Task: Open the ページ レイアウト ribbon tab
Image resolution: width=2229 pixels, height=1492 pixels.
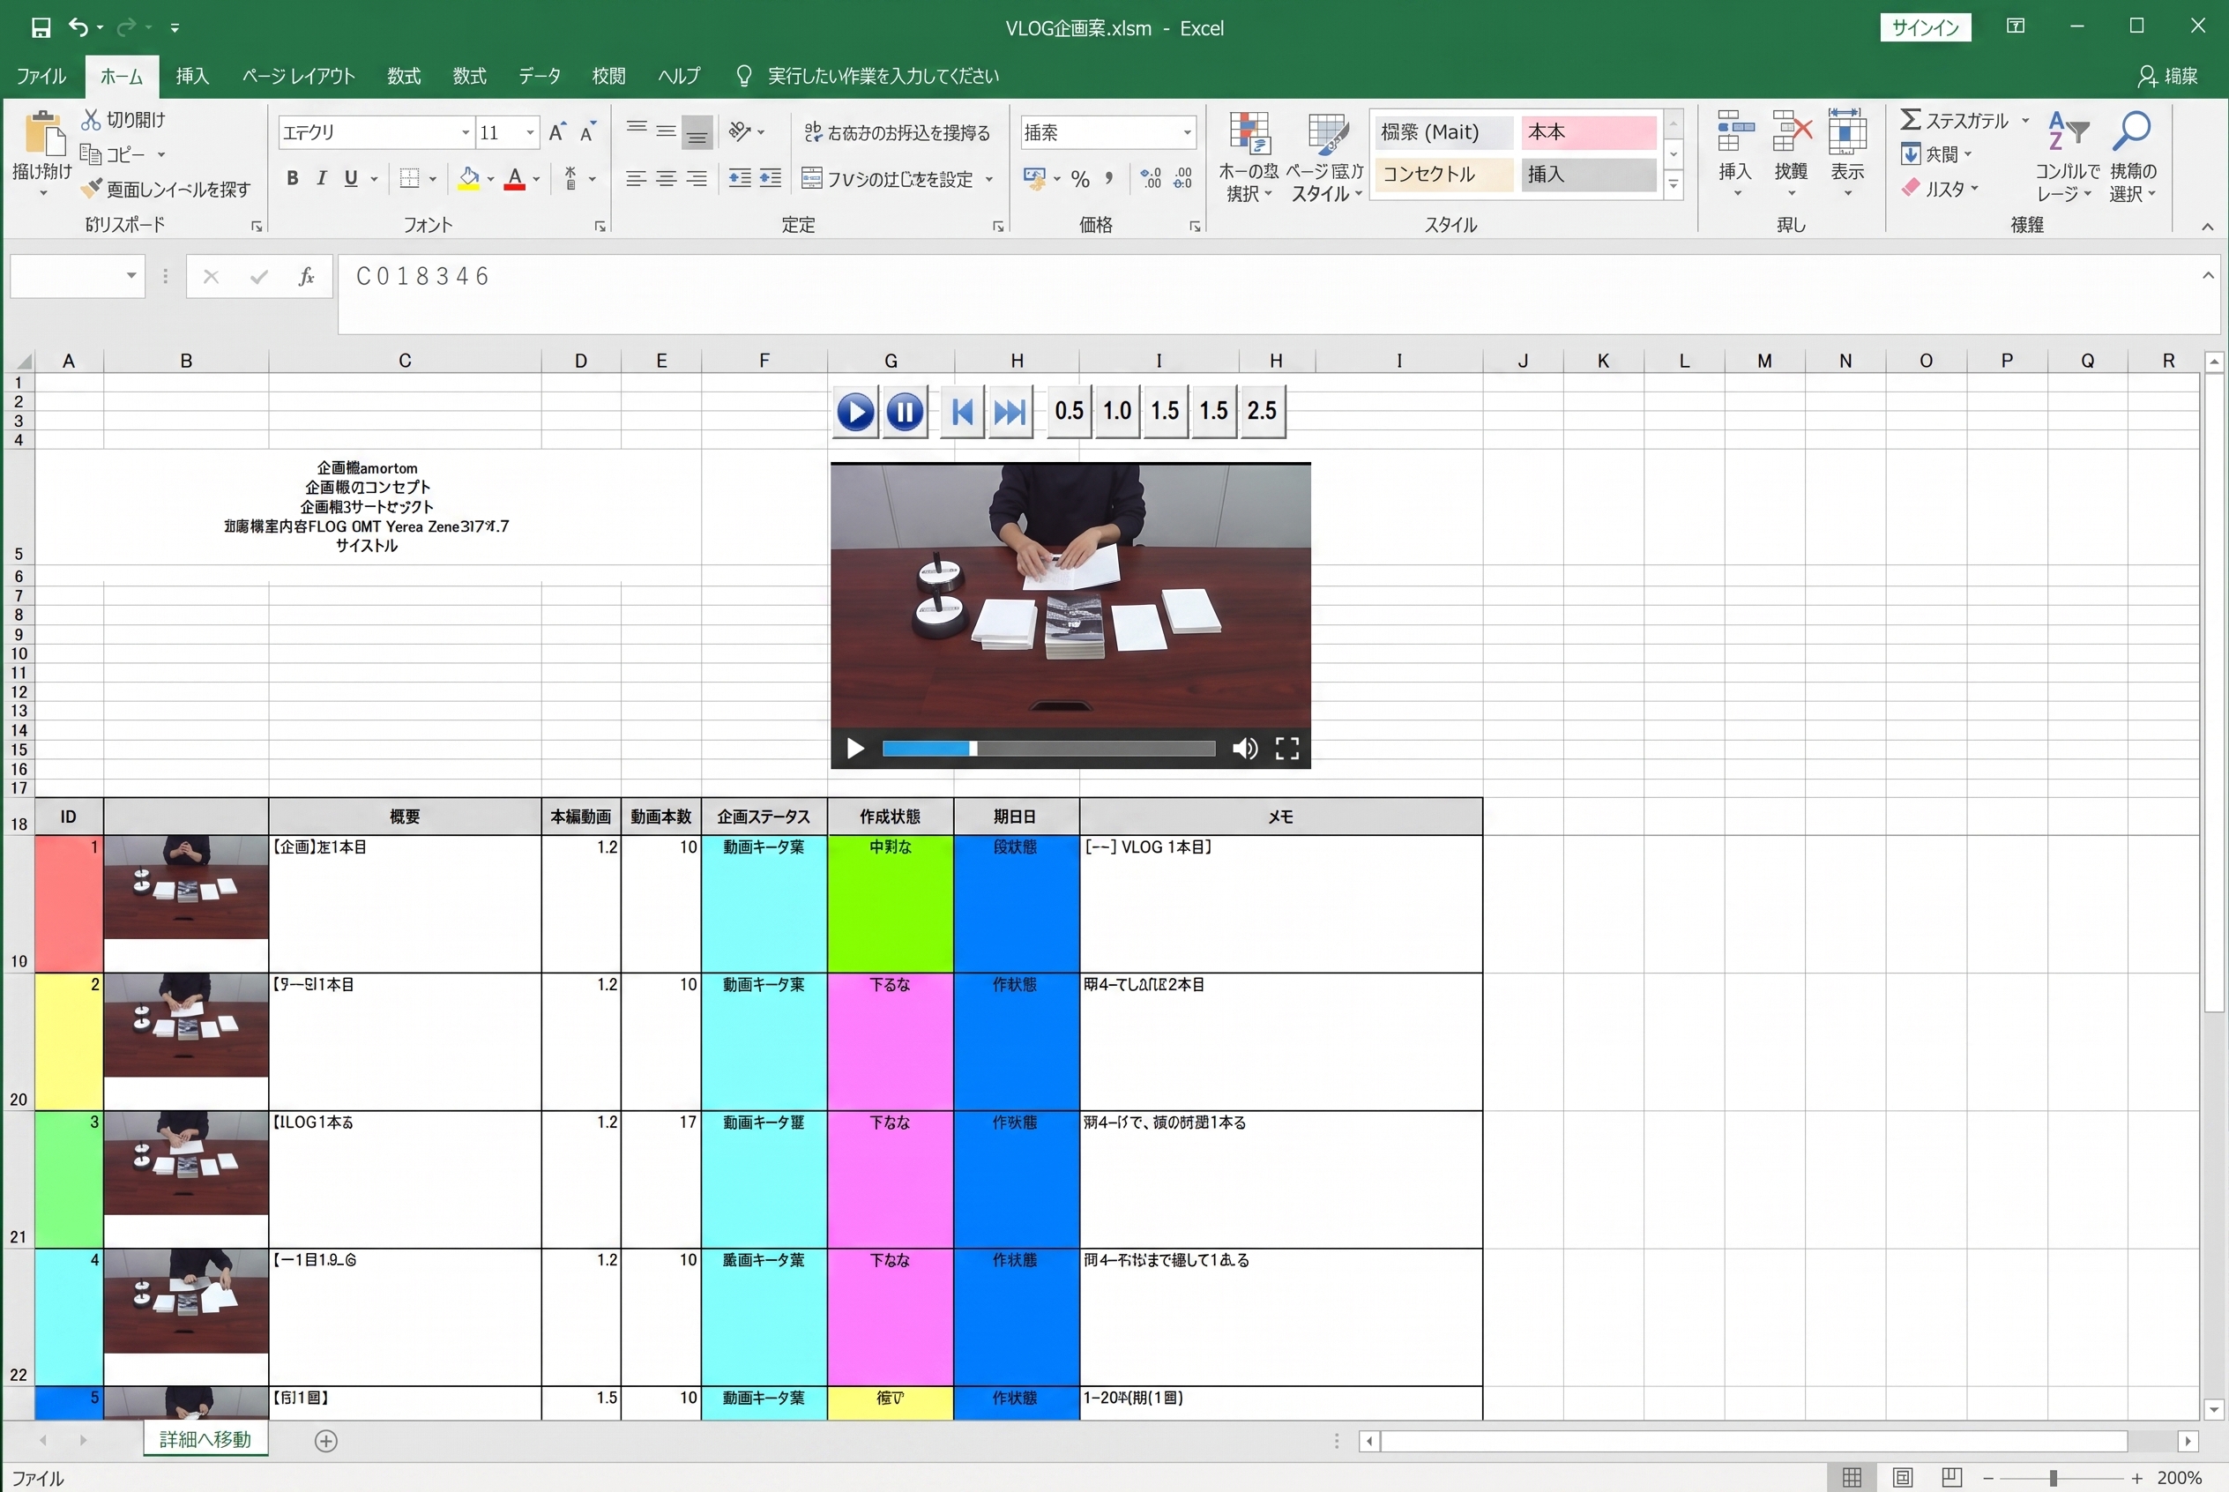Action: (299, 76)
